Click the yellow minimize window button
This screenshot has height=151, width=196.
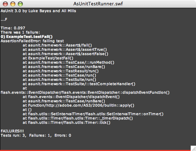[13, 4]
